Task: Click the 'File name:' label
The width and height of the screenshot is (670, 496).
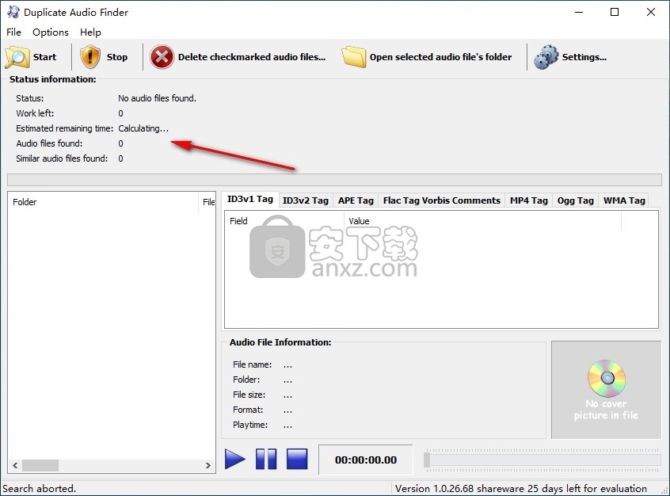Action: pyautogui.click(x=252, y=364)
